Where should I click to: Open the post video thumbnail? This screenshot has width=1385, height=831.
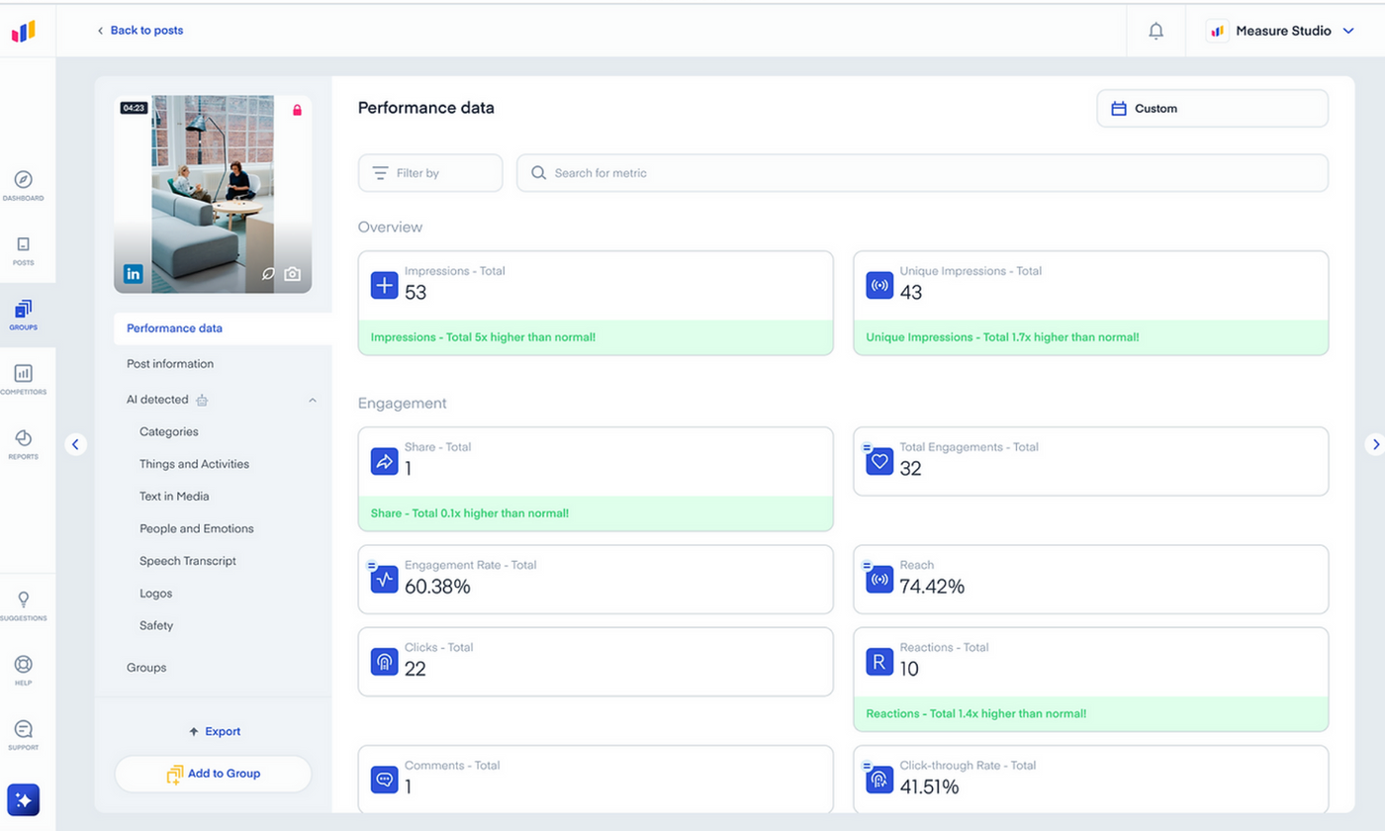point(213,194)
